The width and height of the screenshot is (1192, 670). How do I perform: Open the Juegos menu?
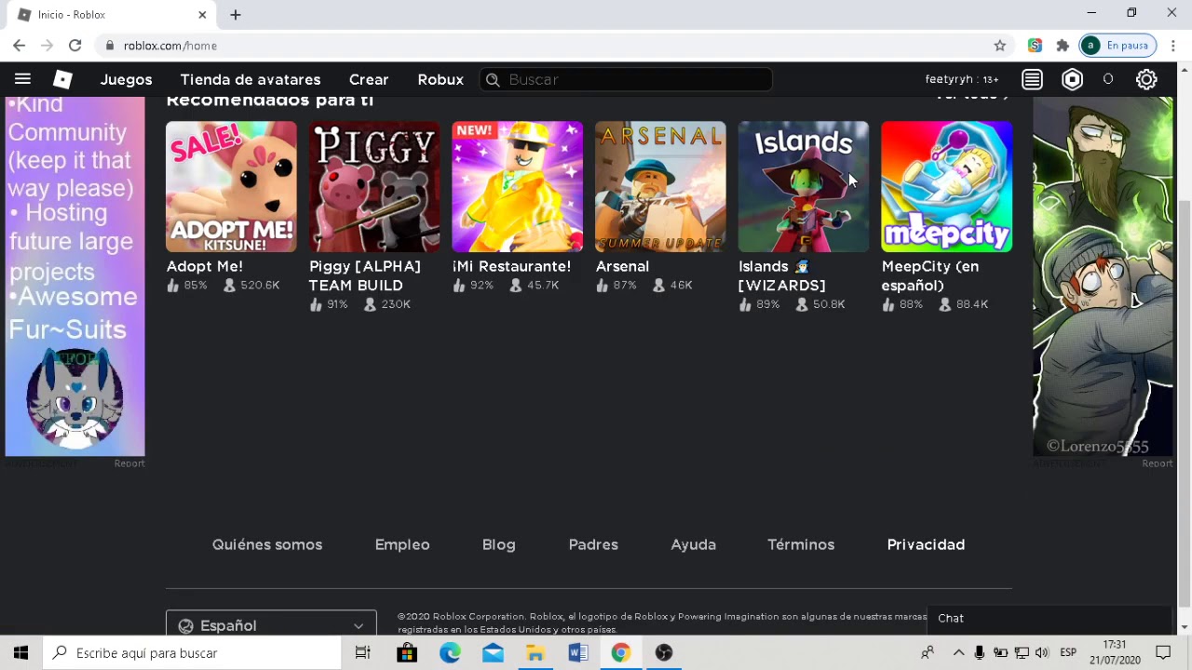tap(126, 79)
